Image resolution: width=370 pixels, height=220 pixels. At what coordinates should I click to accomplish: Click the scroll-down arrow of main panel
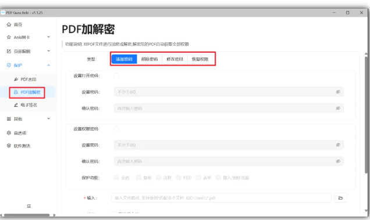[367, 211]
